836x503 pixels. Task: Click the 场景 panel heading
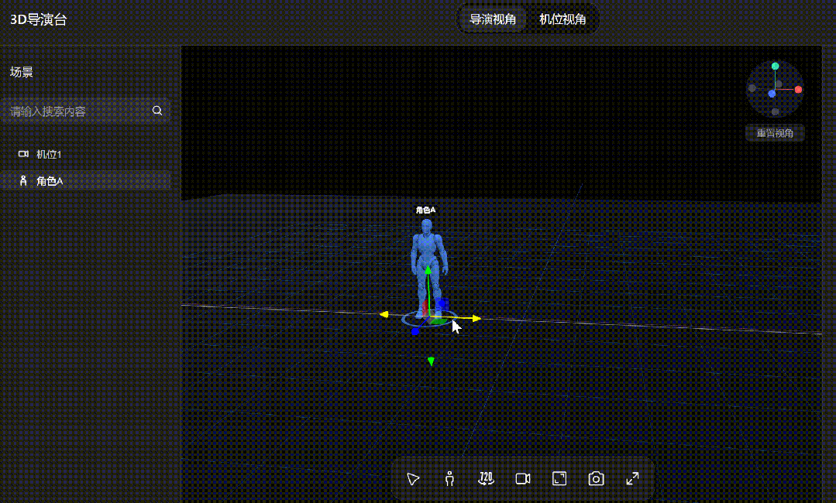[x=22, y=72]
